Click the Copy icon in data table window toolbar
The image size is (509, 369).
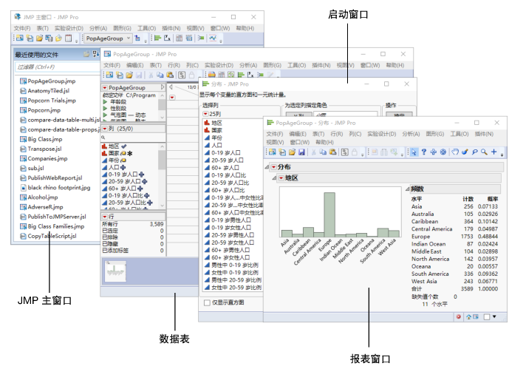tap(160, 75)
